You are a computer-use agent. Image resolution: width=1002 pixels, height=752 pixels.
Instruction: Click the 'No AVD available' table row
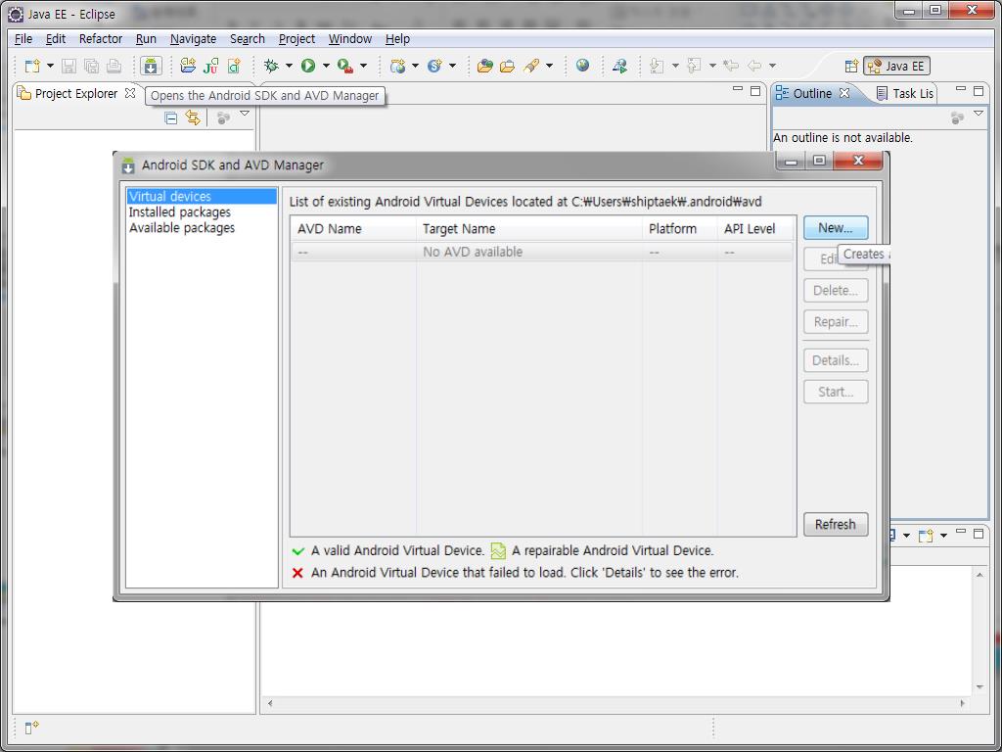click(542, 252)
